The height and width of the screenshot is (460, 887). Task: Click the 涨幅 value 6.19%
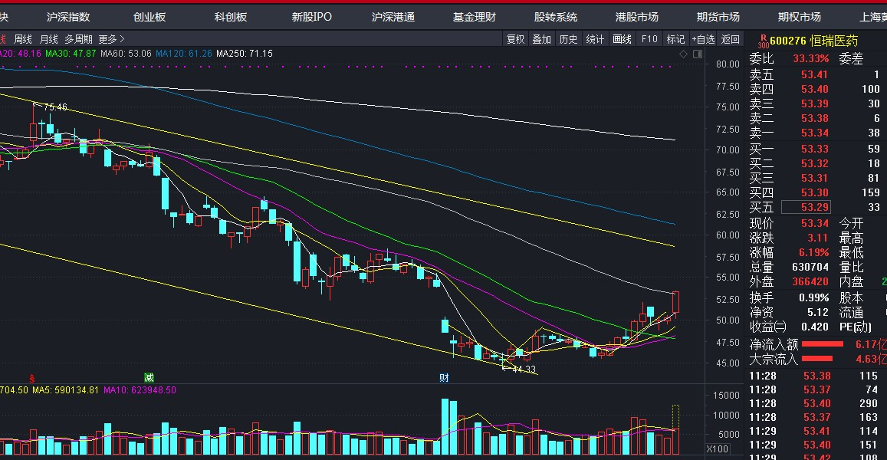814,252
